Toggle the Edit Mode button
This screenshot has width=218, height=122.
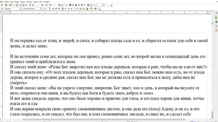(x=17, y=5)
